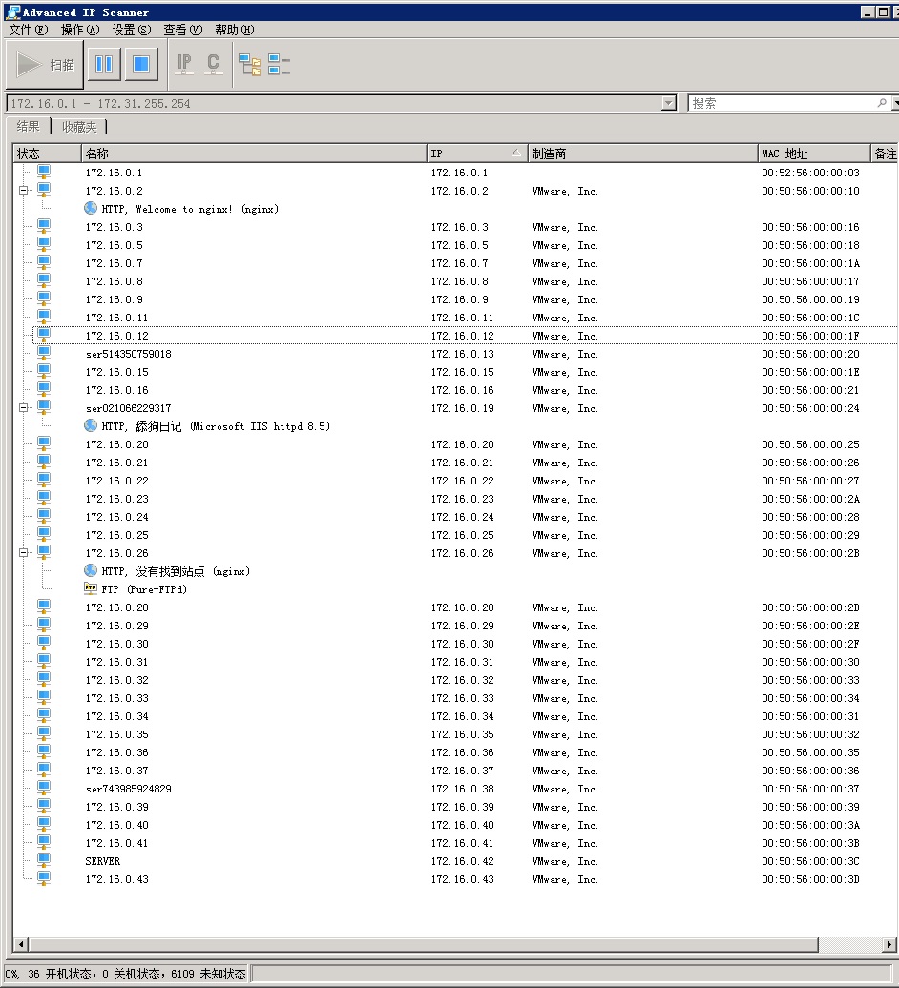This screenshot has height=988, width=899.
Task: Click the computer icon for 172.16.0.1
Action: 44,172
